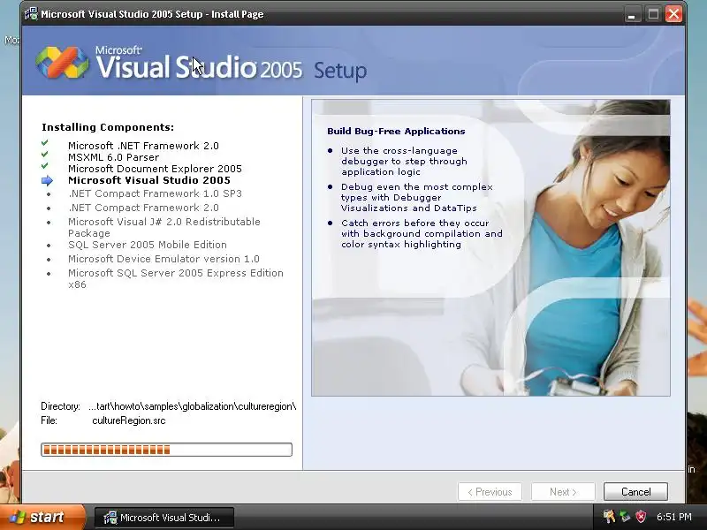
Task: Click the 'Installing Components:' heading
Action: [108, 127]
